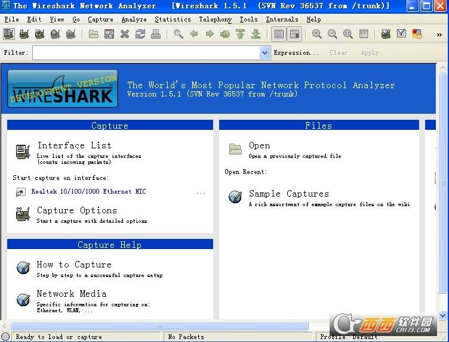Print packets toolbar icon
Screen dimensions: 449x342
point(156,34)
